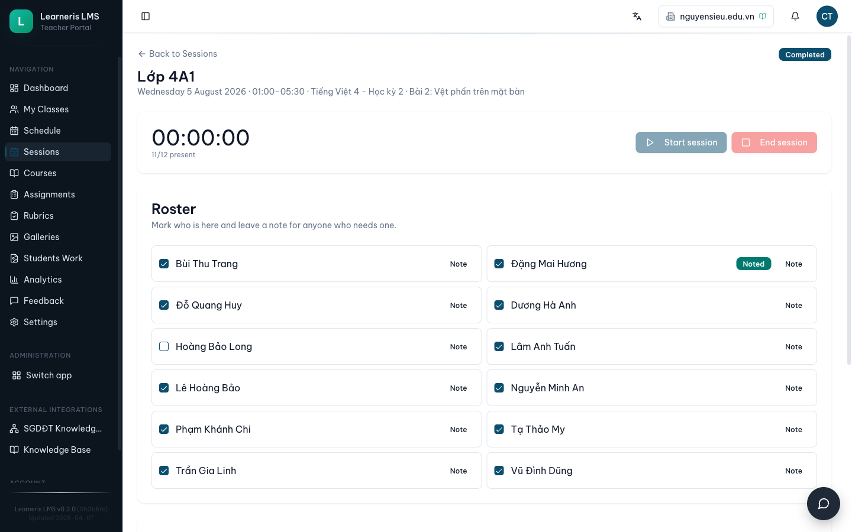Click the Dashboard grid icon
852x532 pixels.
[x=14, y=88]
